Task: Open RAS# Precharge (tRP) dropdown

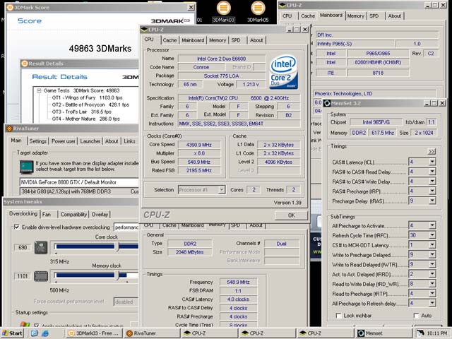Action: point(432,191)
